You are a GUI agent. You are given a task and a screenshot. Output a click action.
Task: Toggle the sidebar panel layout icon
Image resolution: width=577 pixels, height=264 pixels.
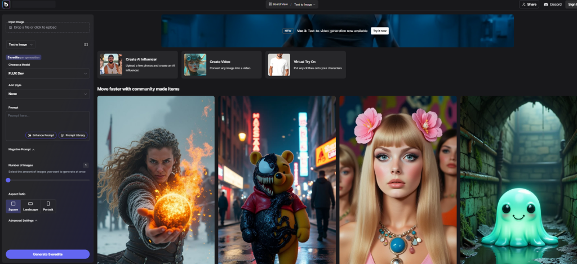click(86, 44)
